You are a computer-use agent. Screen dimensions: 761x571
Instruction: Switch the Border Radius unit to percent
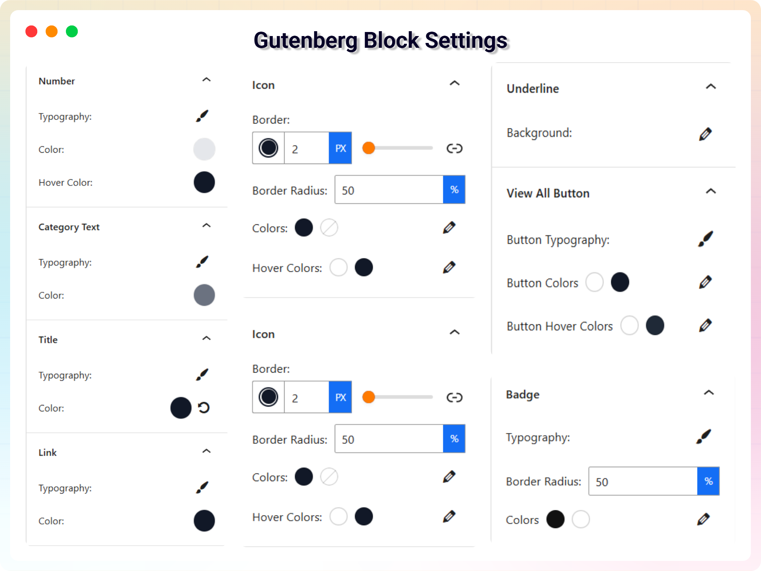[454, 189]
